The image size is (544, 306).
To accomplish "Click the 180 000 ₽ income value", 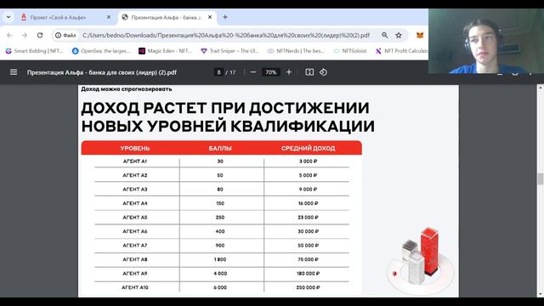I will [x=308, y=274].
